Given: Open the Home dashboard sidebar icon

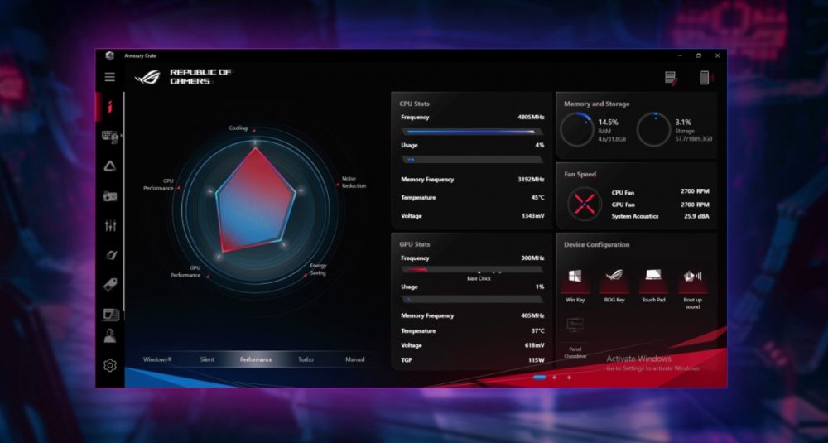Looking at the screenshot, I should 110,106.
